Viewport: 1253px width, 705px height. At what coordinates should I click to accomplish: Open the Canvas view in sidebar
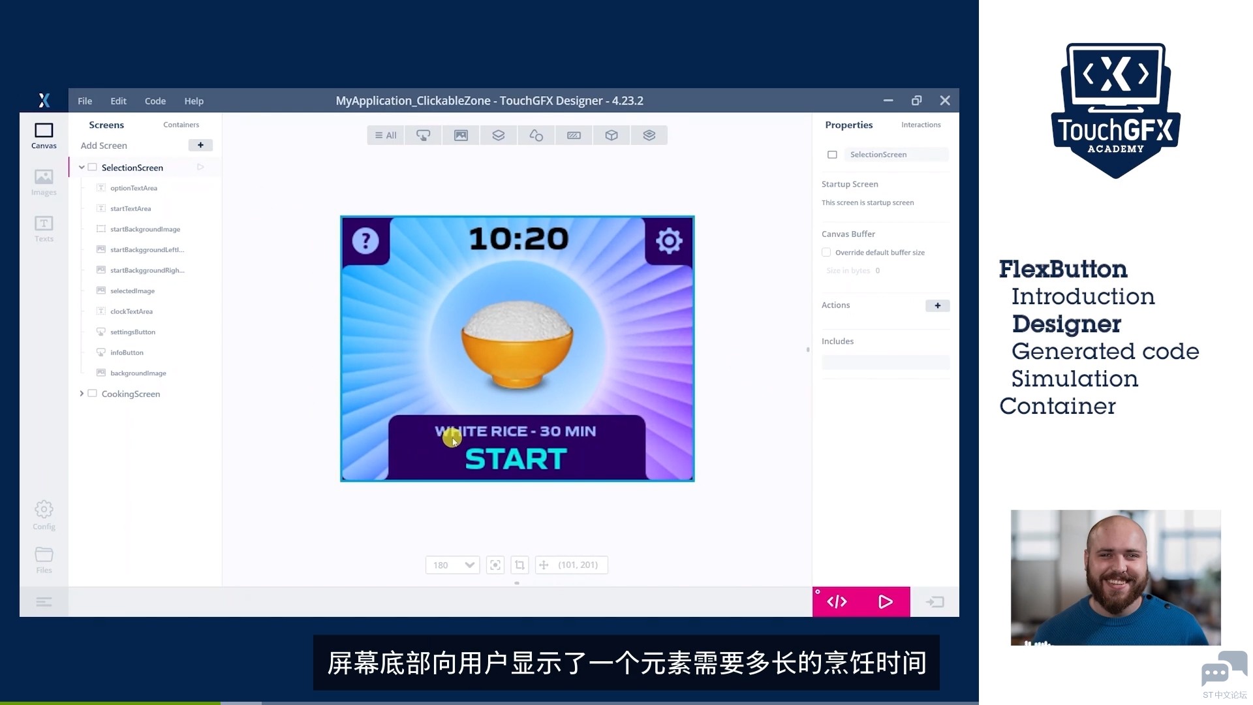pos(44,136)
